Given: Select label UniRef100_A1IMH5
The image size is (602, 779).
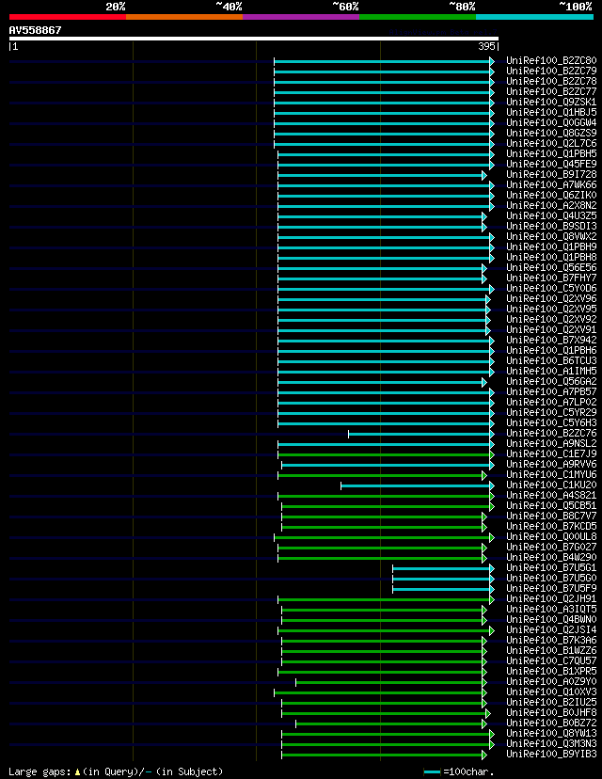Looking at the screenshot, I should point(551,371).
